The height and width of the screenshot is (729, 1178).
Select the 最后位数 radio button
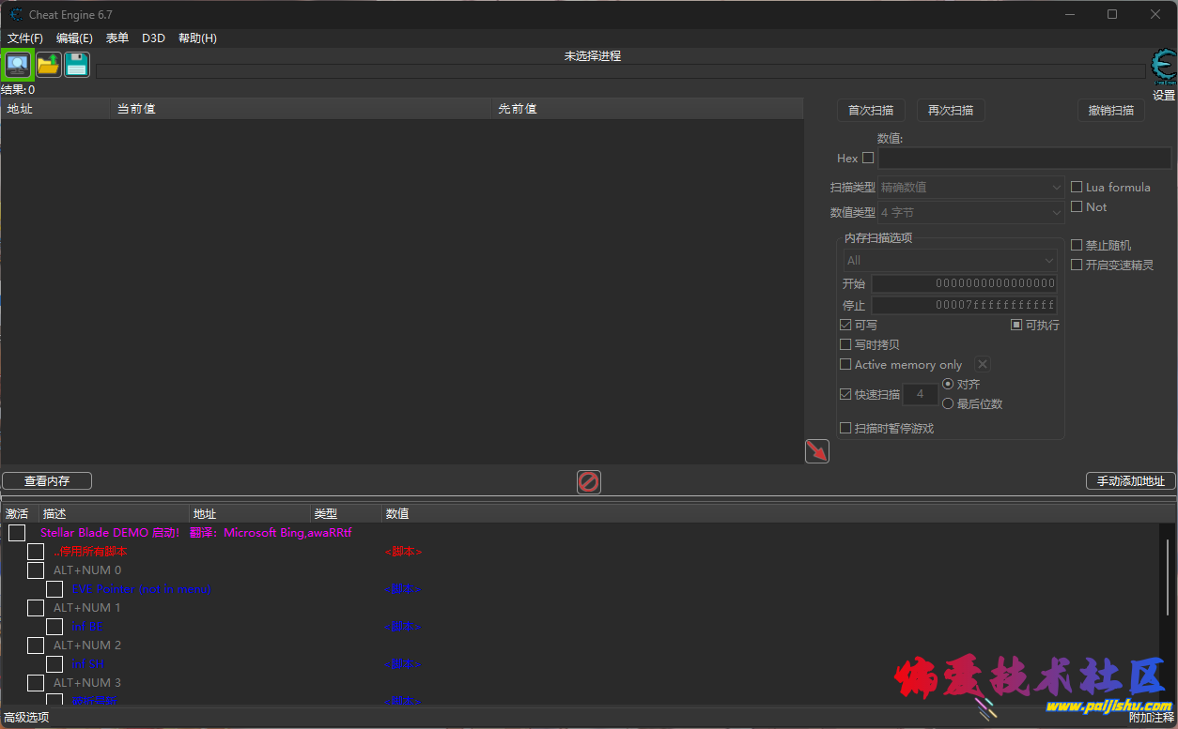[x=949, y=403]
